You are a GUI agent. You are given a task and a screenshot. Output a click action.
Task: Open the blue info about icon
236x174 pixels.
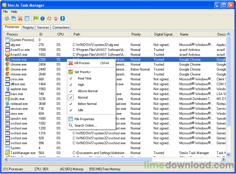coord(43,18)
